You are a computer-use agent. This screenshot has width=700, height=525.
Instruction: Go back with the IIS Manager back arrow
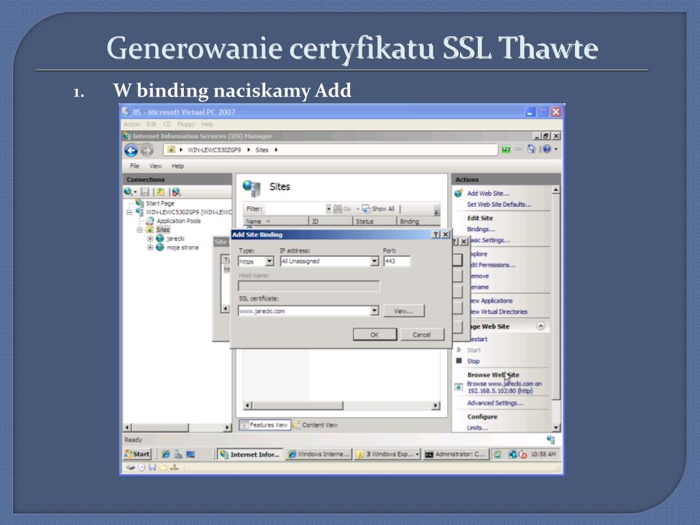click(131, 150)
